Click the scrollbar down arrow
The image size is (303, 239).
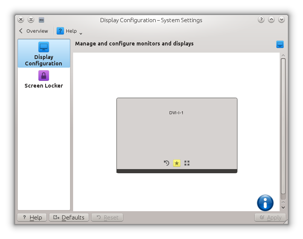click(283, 207)
